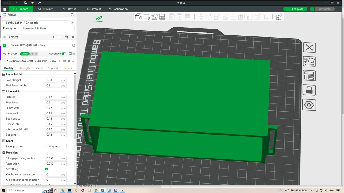The height and width of the screenshot is (193, 344).
Task: Edit the Layer height value field
Action: pyautogui.click(x=56, y=80)
